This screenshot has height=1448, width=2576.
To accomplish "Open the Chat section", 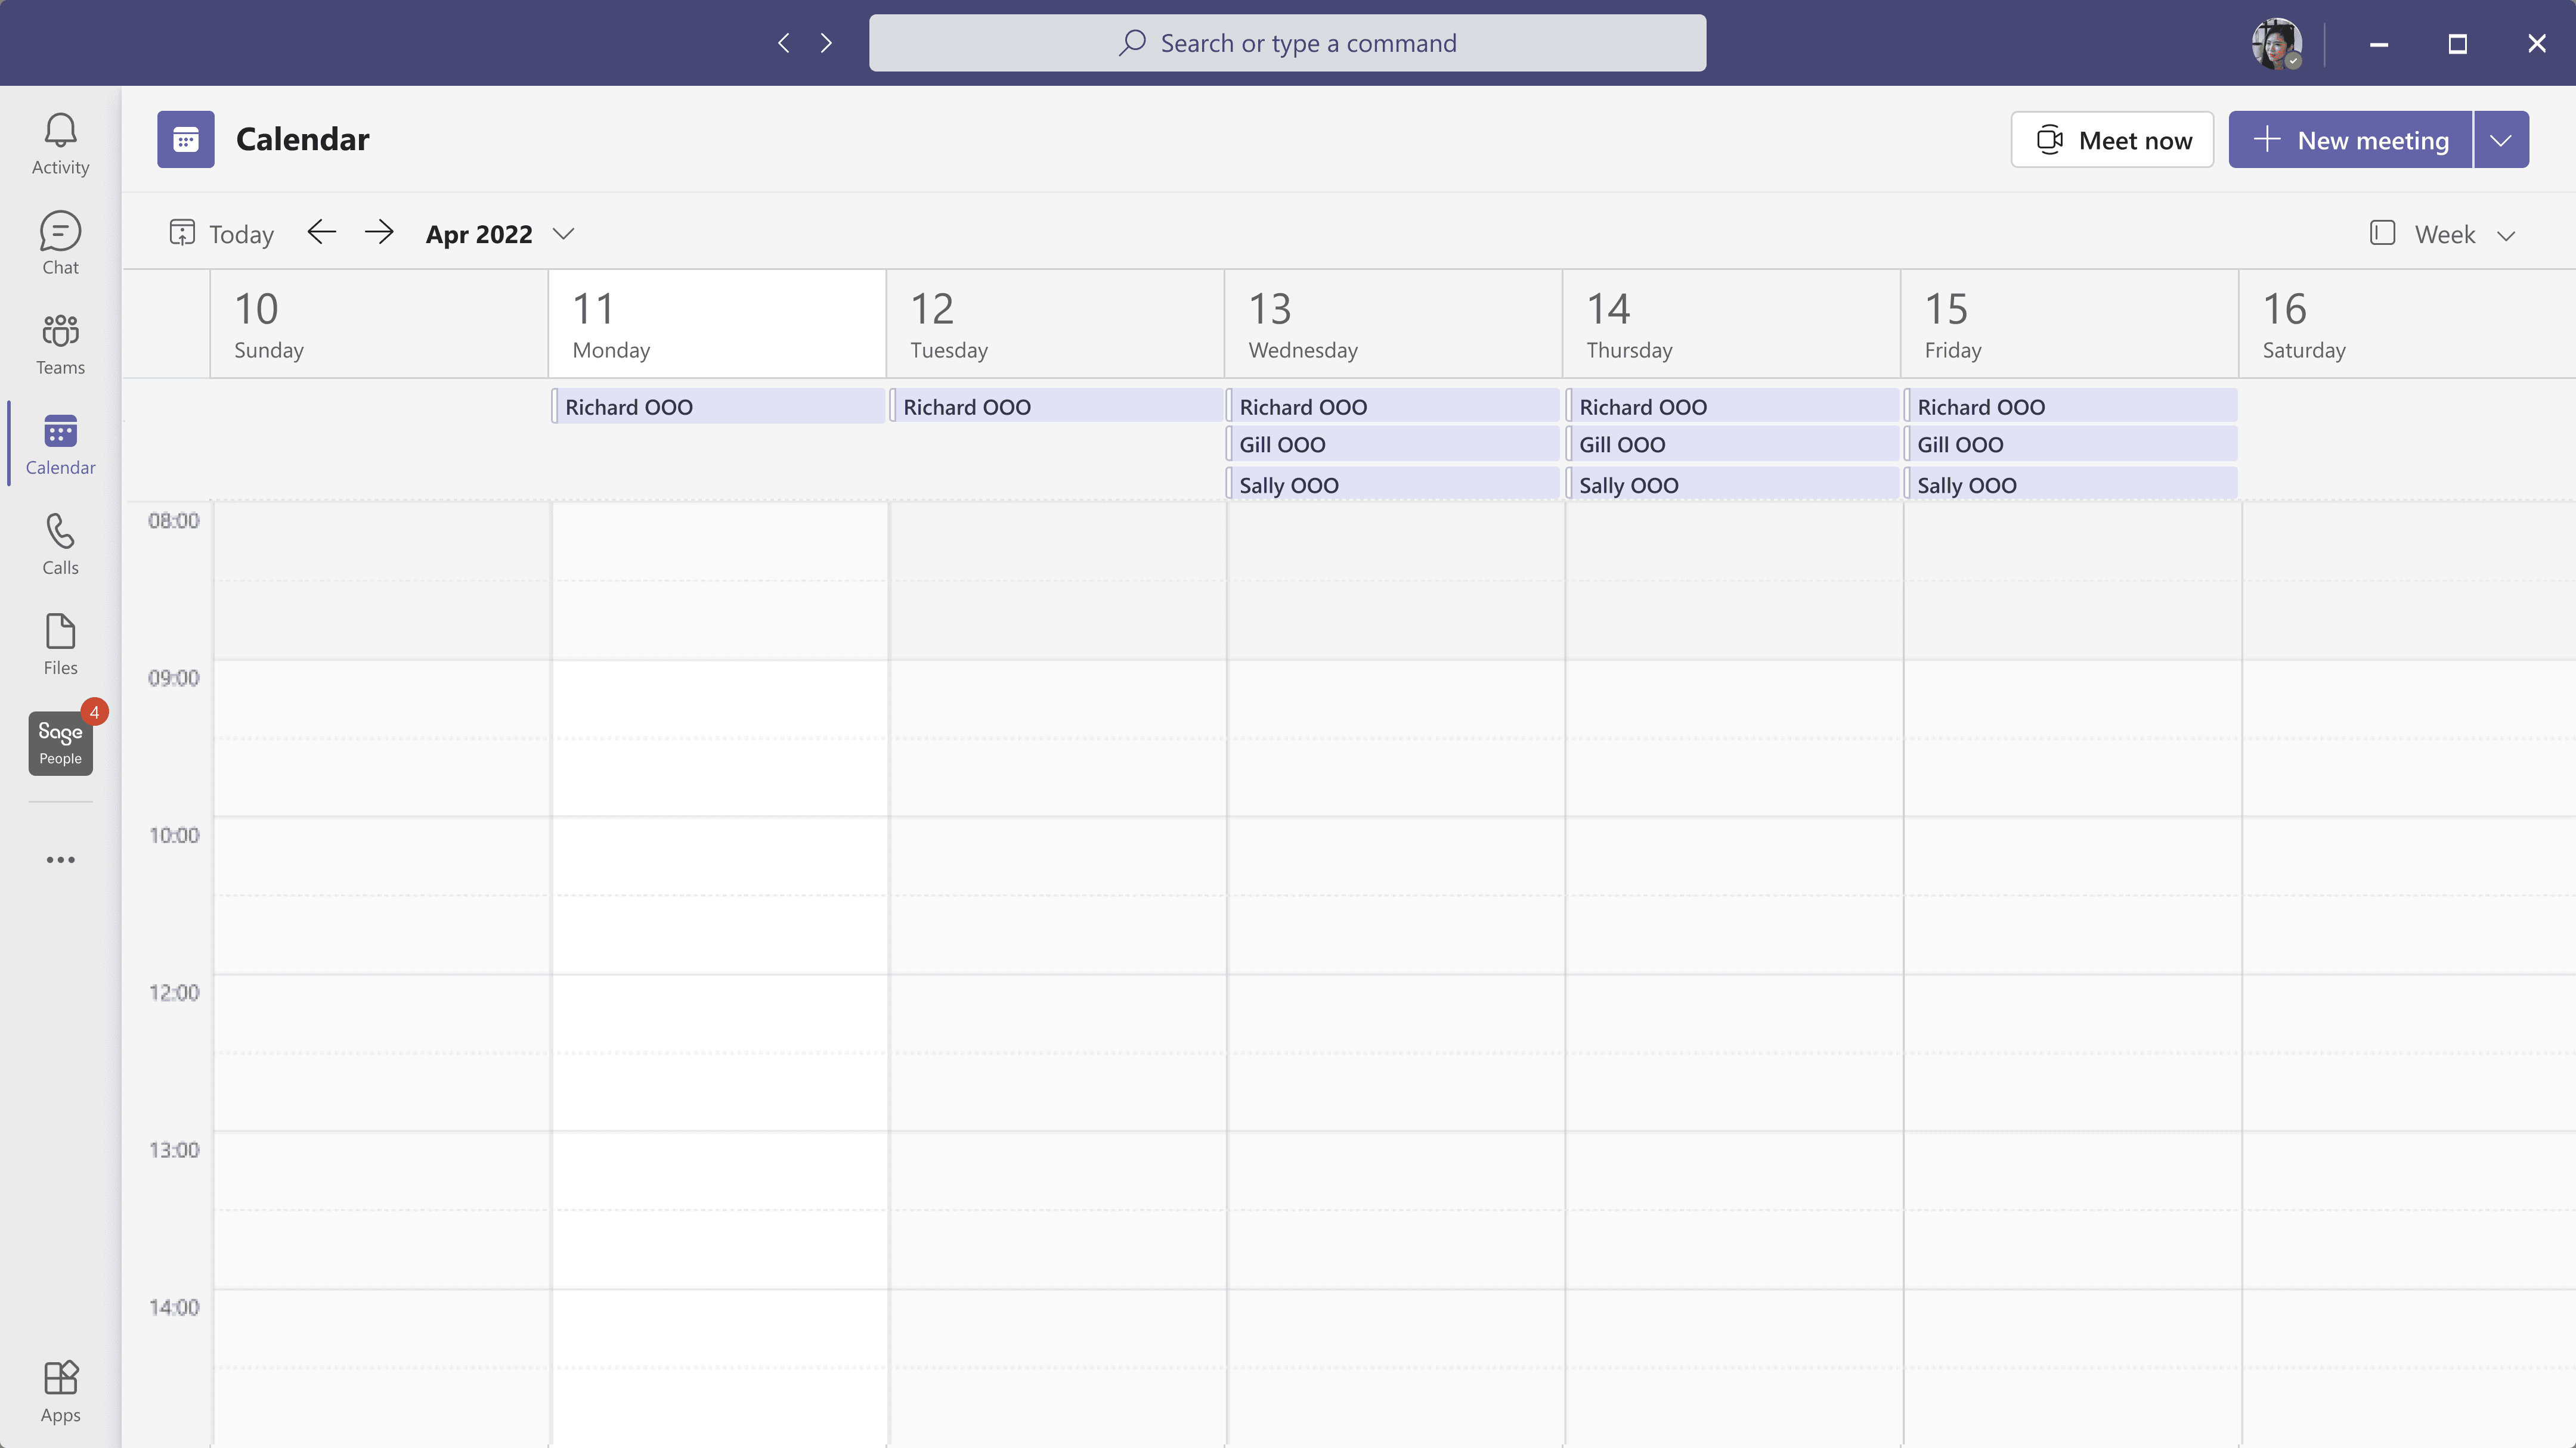I will [x=60, y=243].
